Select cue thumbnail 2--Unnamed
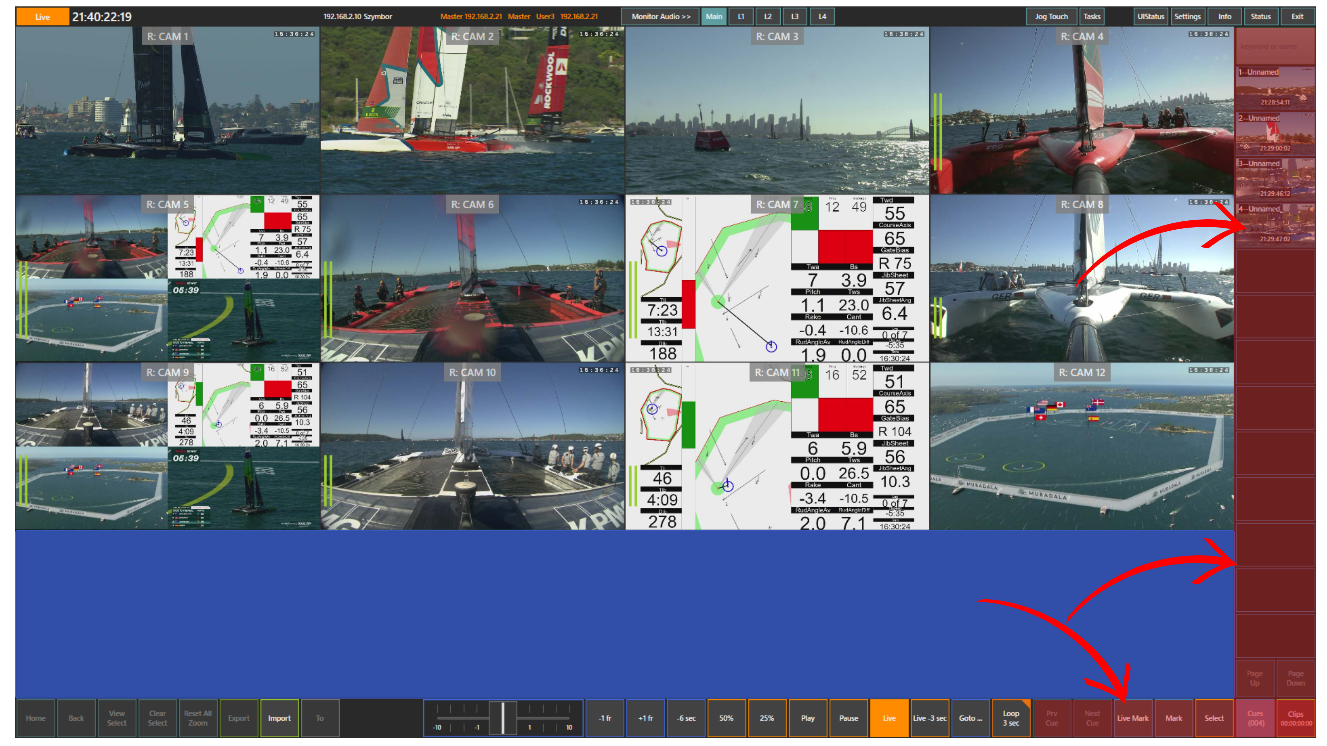 tap(1275, 133)
